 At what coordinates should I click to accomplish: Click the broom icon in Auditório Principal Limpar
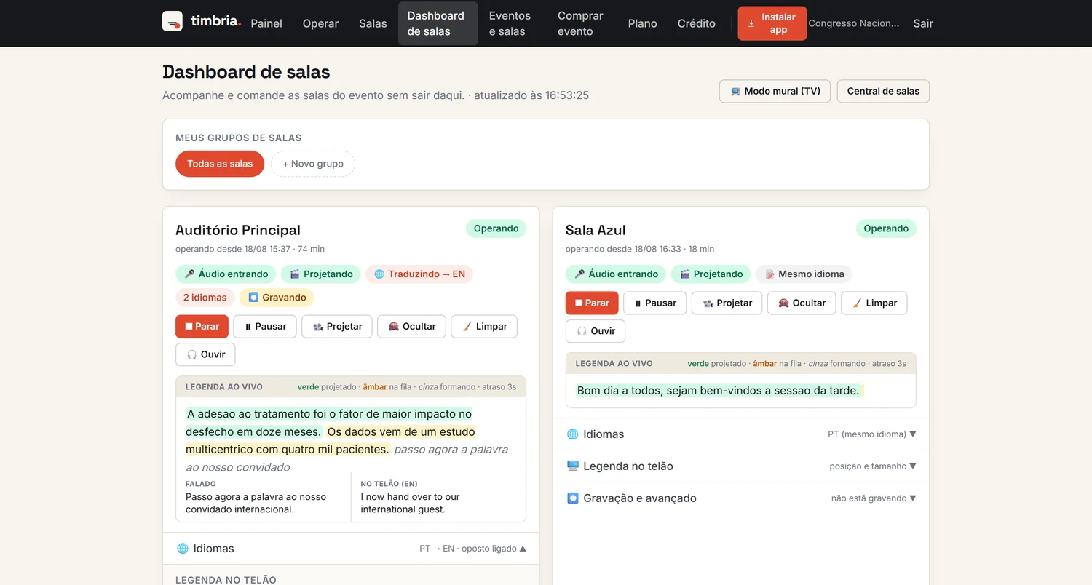pos(467,327)
